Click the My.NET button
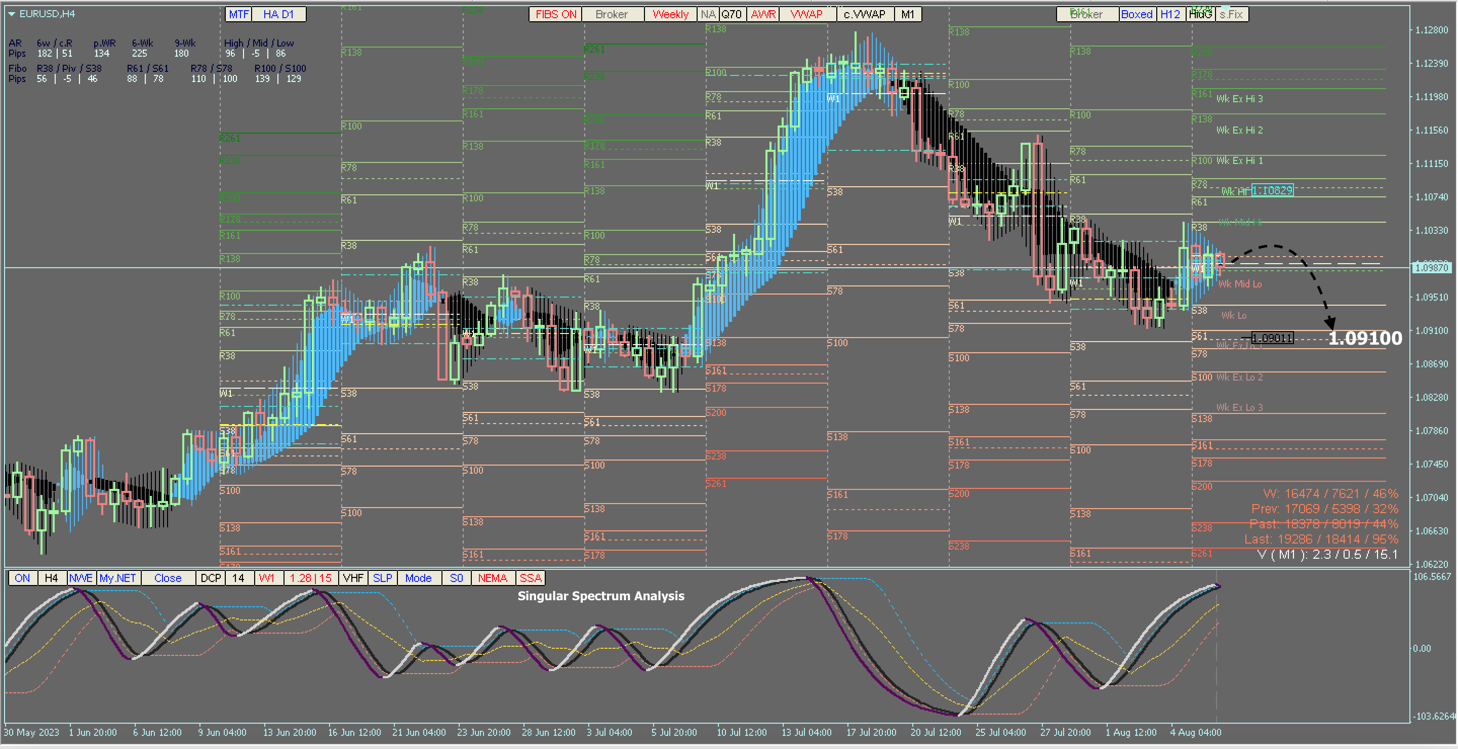The image size is (1458, 749). pyautogui.click(x=118, y=578)
